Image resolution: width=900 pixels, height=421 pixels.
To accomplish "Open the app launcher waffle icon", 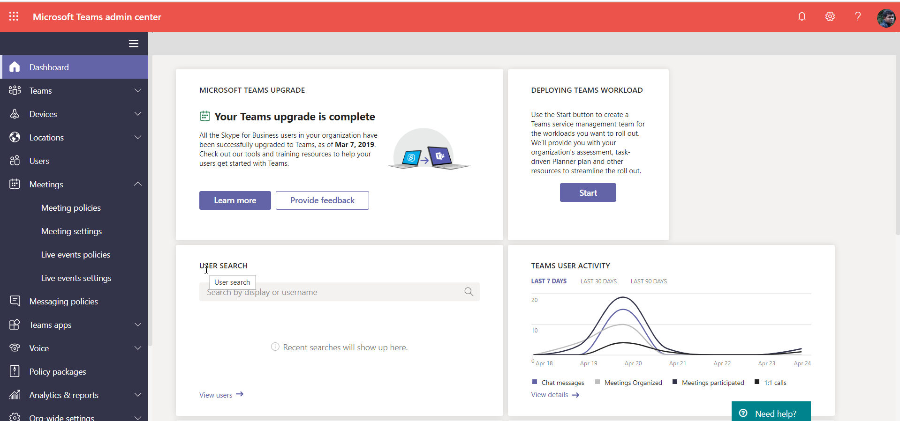I will pyautogui.click(x=14, y=17).
